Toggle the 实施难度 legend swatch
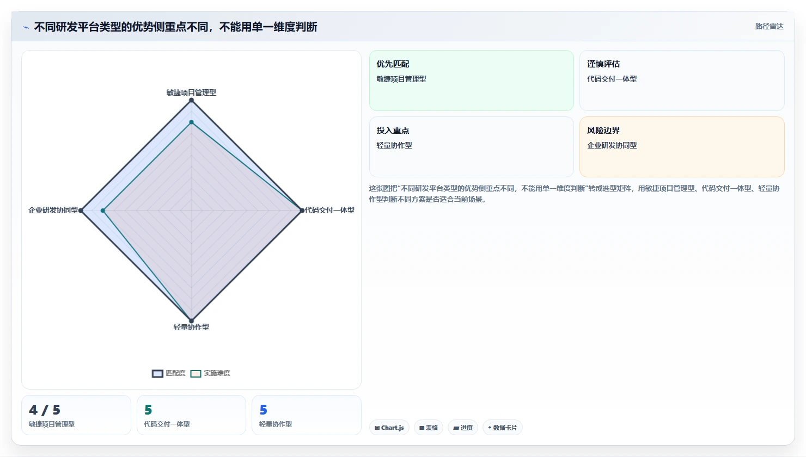The image size is (806, 457). [196, 373]
